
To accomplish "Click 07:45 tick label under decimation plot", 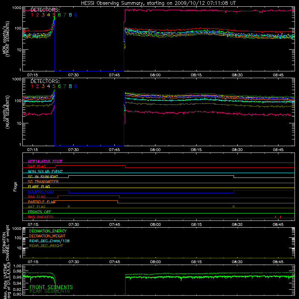I will coord(115,262).
